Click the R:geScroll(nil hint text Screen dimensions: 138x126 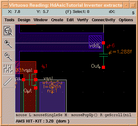(116, 115)
